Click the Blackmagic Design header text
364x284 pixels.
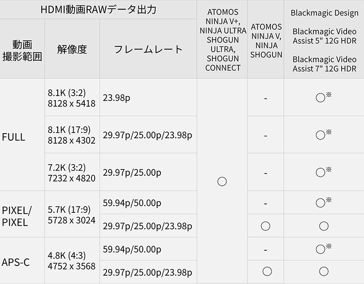324,12
